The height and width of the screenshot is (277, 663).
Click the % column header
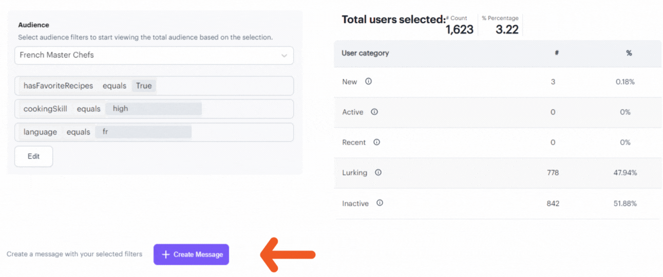[x=629, y=53]
